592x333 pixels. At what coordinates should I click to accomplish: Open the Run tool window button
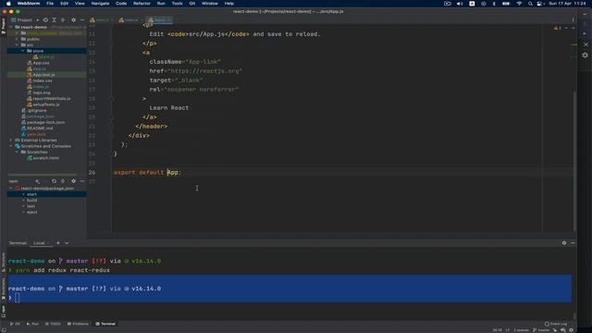[33, 324]
